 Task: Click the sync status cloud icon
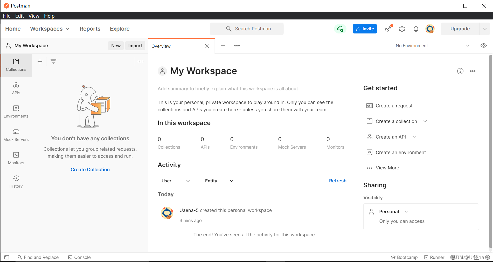(340, 29)
